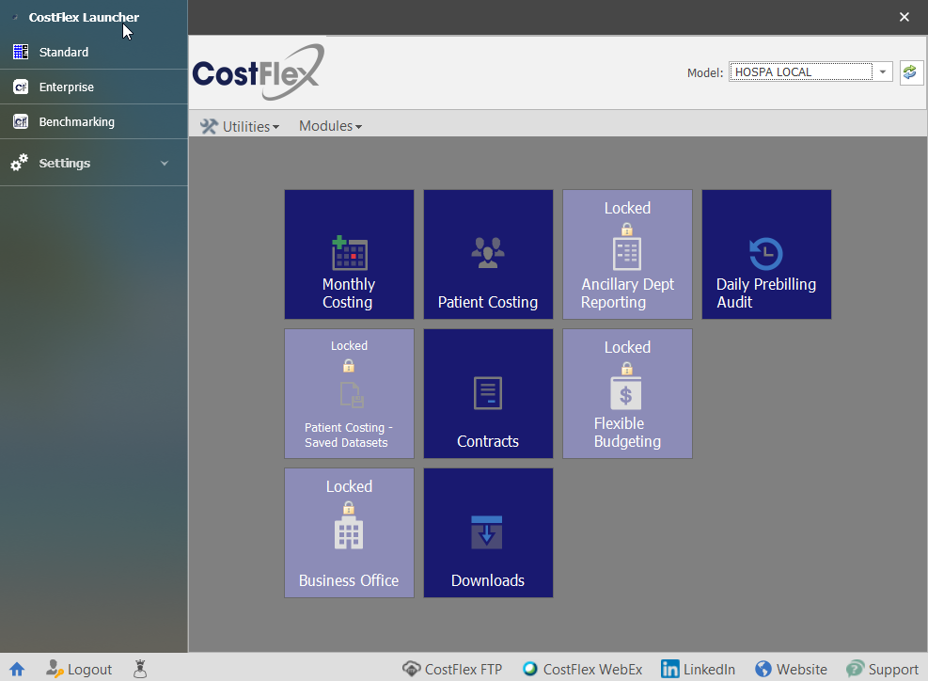Open Daily Prebilling Audit tile

[766, 255]
